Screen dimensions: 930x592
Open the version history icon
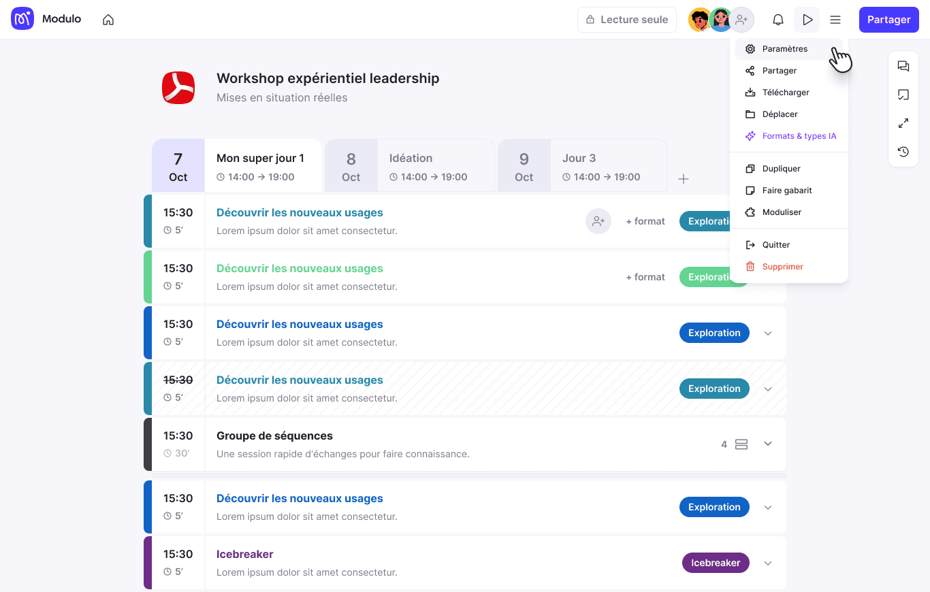(x=903, y=152)
